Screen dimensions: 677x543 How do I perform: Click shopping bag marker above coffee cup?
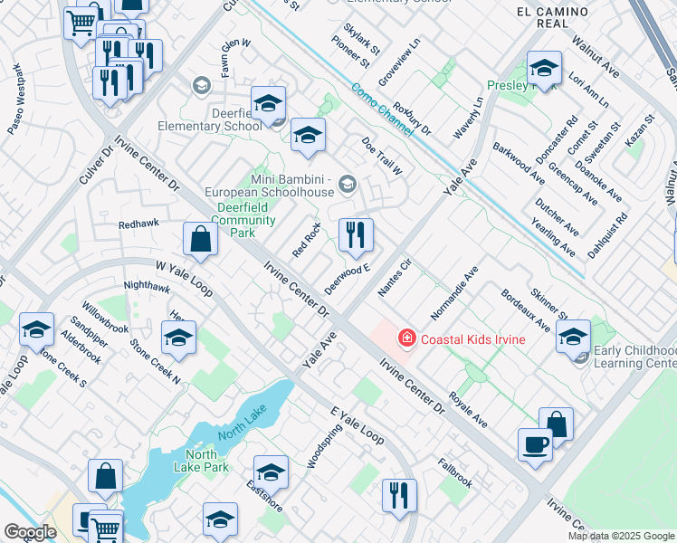tap(556, 427)
